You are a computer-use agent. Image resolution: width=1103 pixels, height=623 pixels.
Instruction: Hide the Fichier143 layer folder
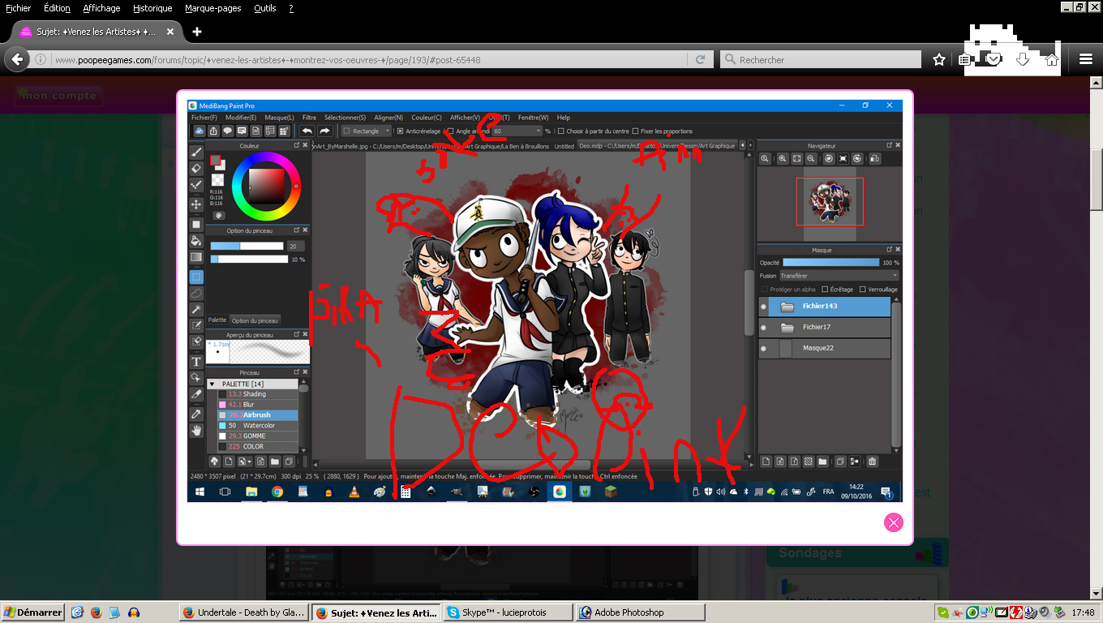pyautogui.click(x=763, y=307)
